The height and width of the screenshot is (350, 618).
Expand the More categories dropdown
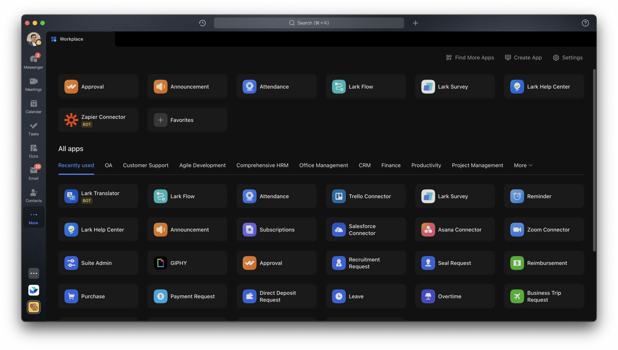523,165
